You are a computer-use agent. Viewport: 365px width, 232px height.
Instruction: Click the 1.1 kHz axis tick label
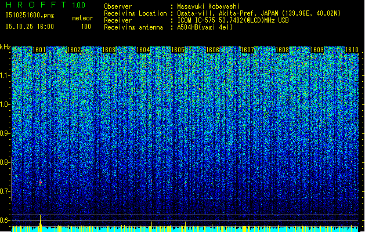click(x=5, y=75)
